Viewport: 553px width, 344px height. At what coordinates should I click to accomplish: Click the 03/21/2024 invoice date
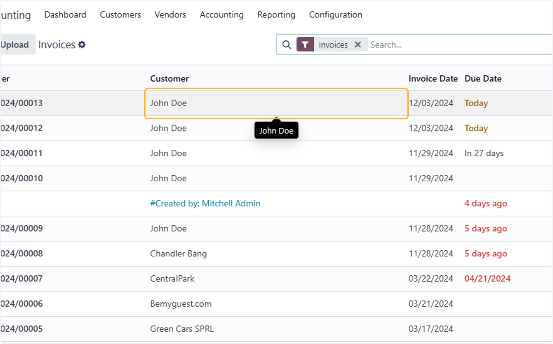431,303
